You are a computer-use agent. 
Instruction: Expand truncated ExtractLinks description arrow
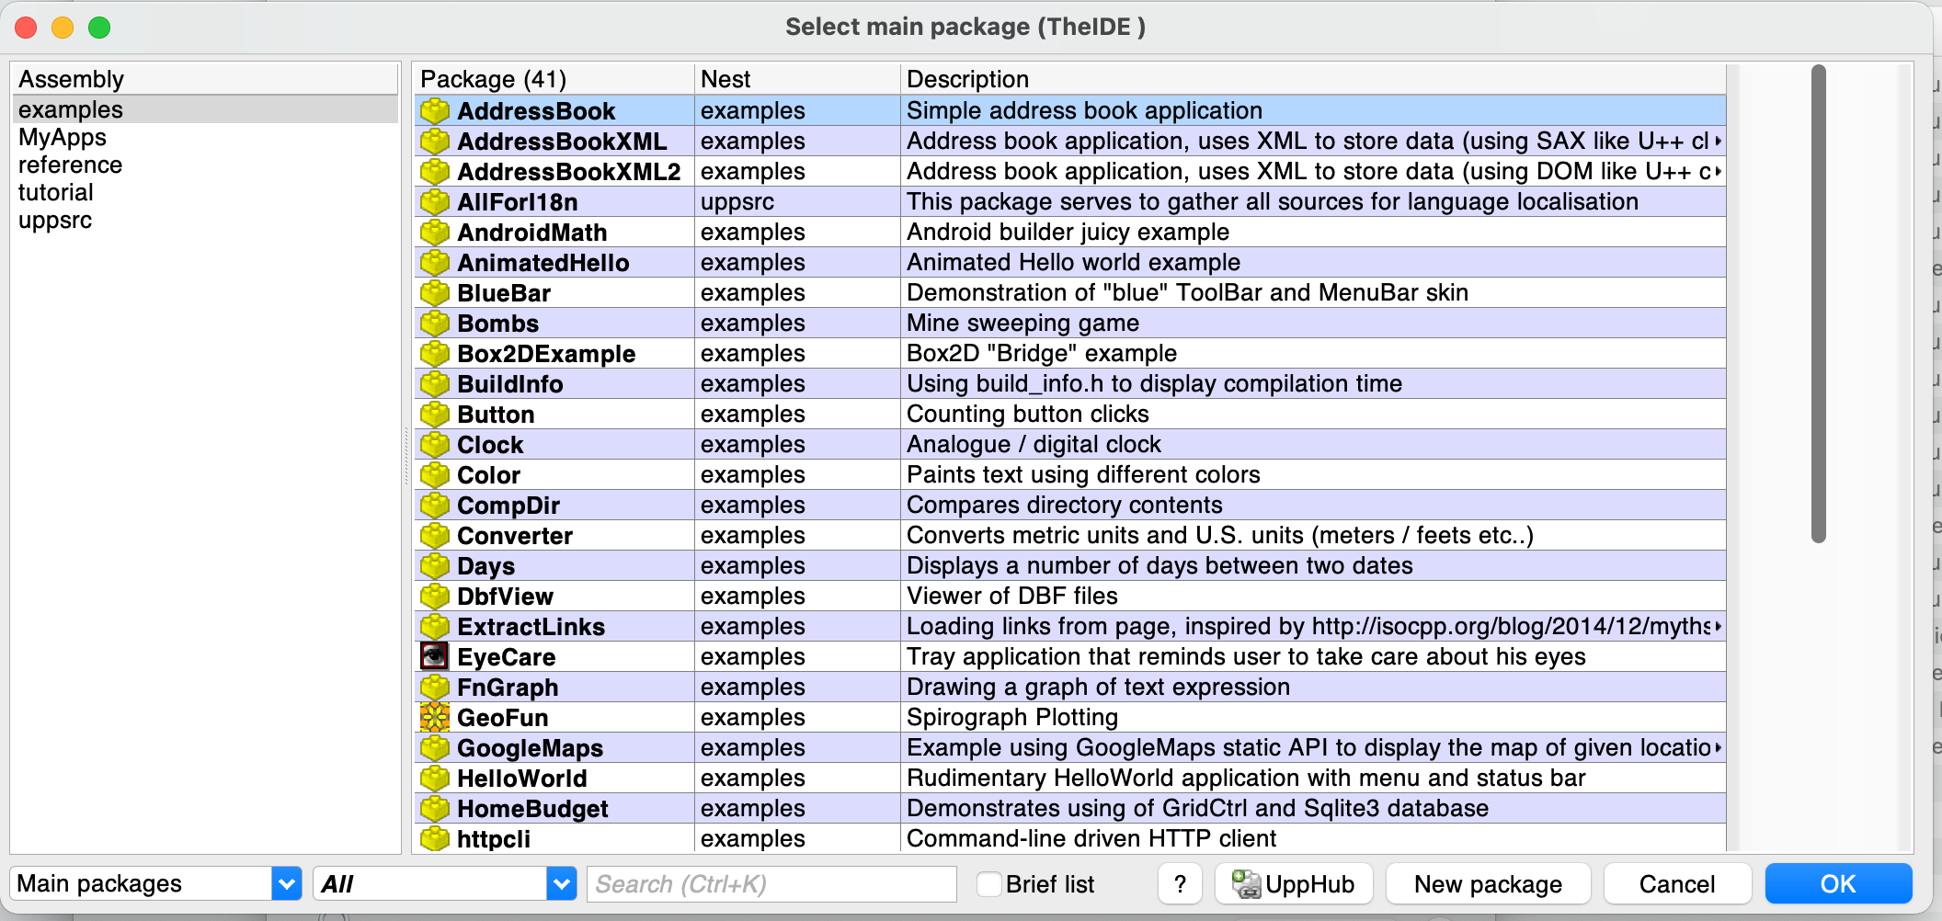tap(1718, 627)
